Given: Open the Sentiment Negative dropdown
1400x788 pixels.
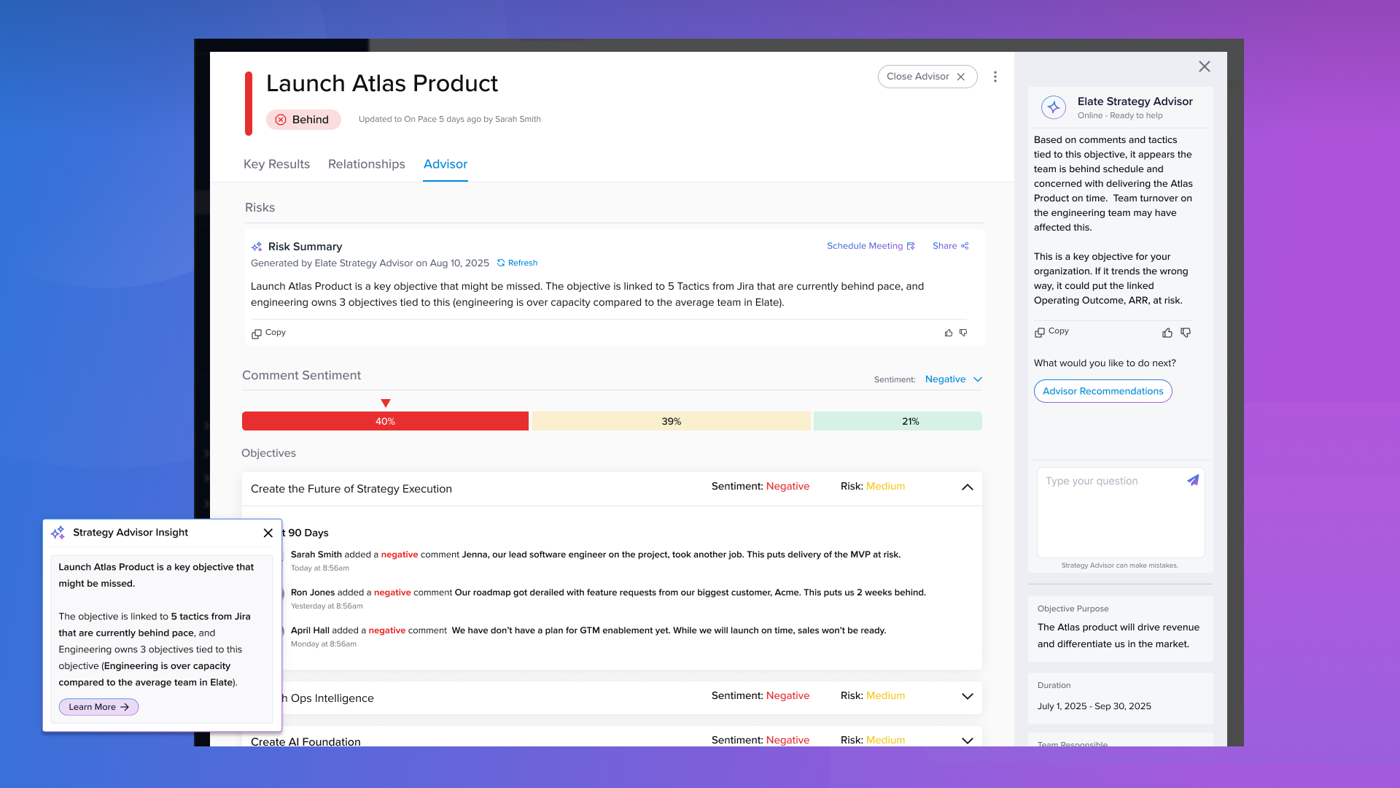Looking at the screenshot, I should coord(954,379).
